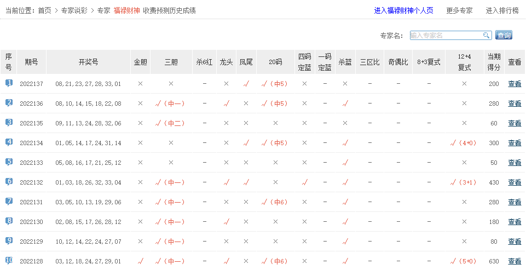
Task: Click the number 2 row badge icon
Action: coord(9,103)
